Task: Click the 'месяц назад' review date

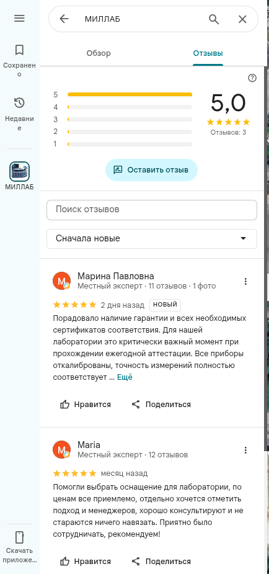Action: point(124,473)
